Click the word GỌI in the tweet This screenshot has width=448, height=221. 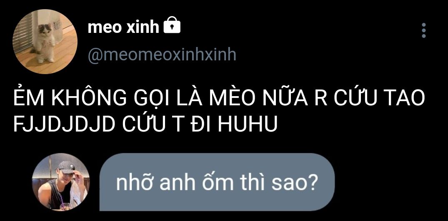tap(151, 98)
